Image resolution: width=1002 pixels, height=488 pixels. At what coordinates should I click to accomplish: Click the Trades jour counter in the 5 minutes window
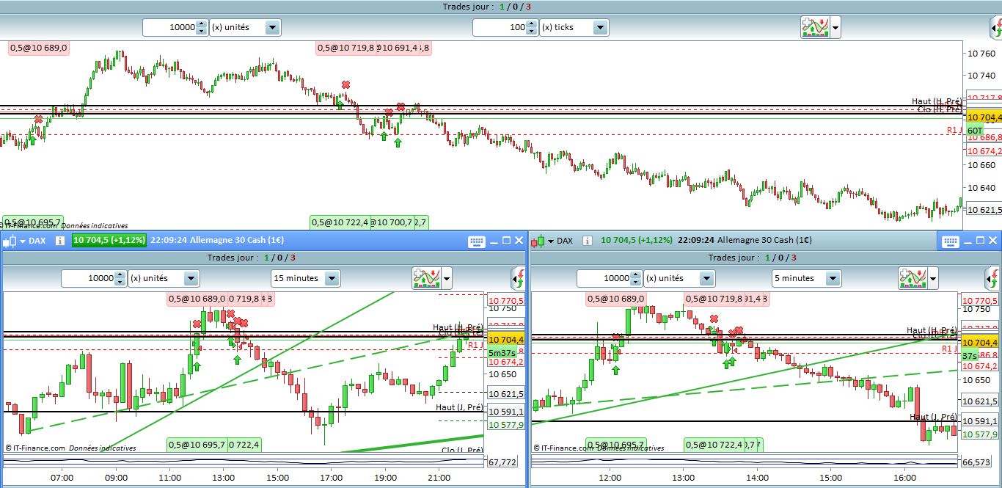752,258
